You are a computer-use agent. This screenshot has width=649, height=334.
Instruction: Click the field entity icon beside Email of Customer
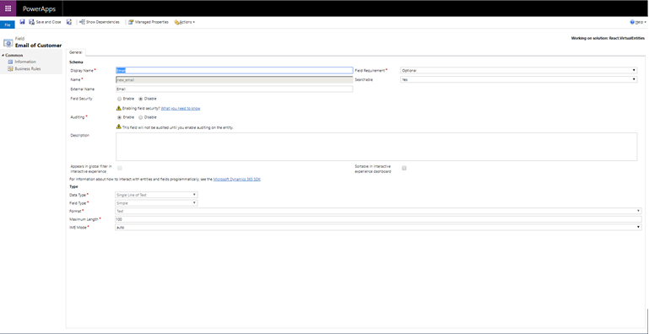[8, 43]
